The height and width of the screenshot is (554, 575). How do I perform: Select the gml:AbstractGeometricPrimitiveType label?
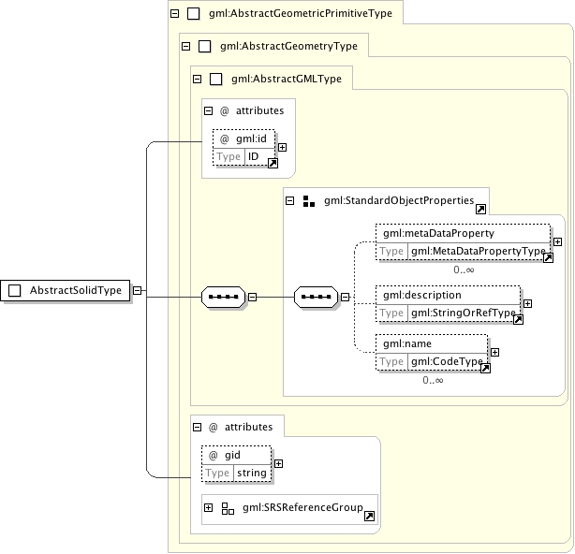301,13
